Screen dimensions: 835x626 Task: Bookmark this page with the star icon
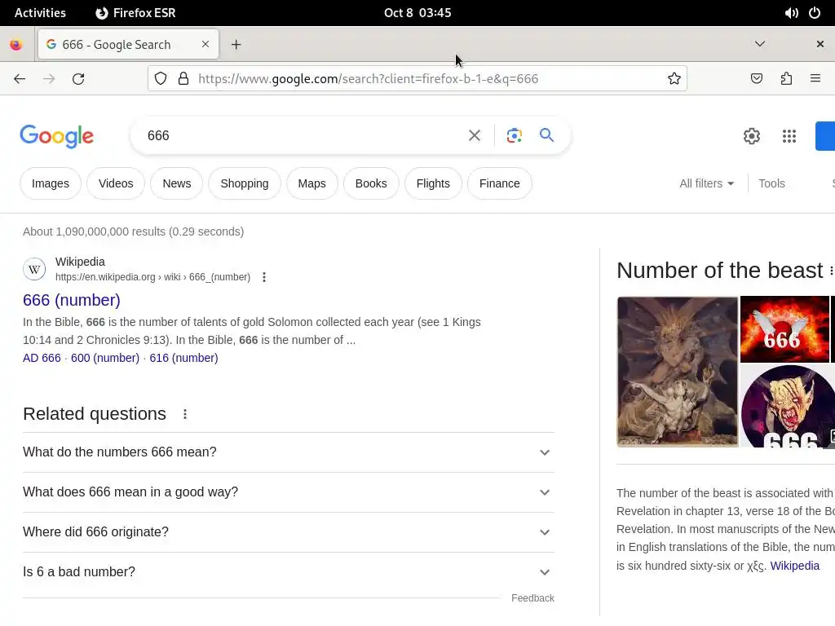674,79
